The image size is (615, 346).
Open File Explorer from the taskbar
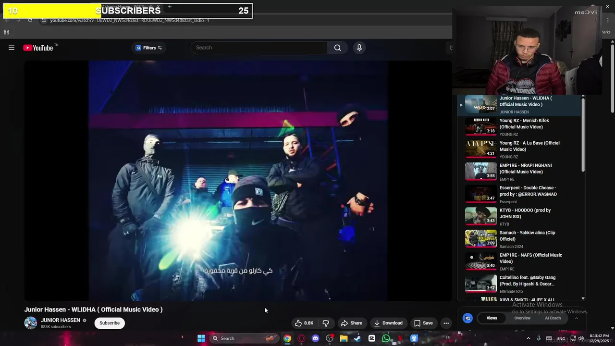click(x=344, y=338)
